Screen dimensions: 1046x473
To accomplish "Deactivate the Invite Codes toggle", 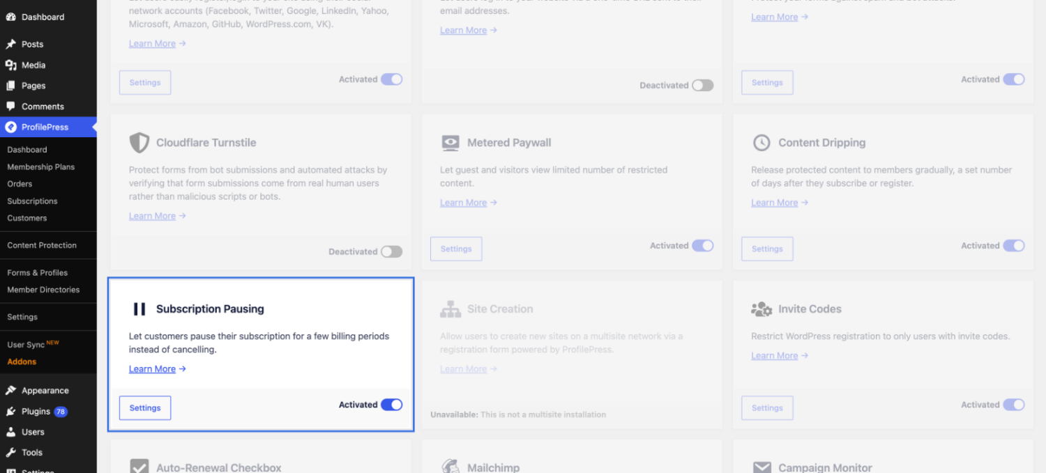I will coord(1014,405).
